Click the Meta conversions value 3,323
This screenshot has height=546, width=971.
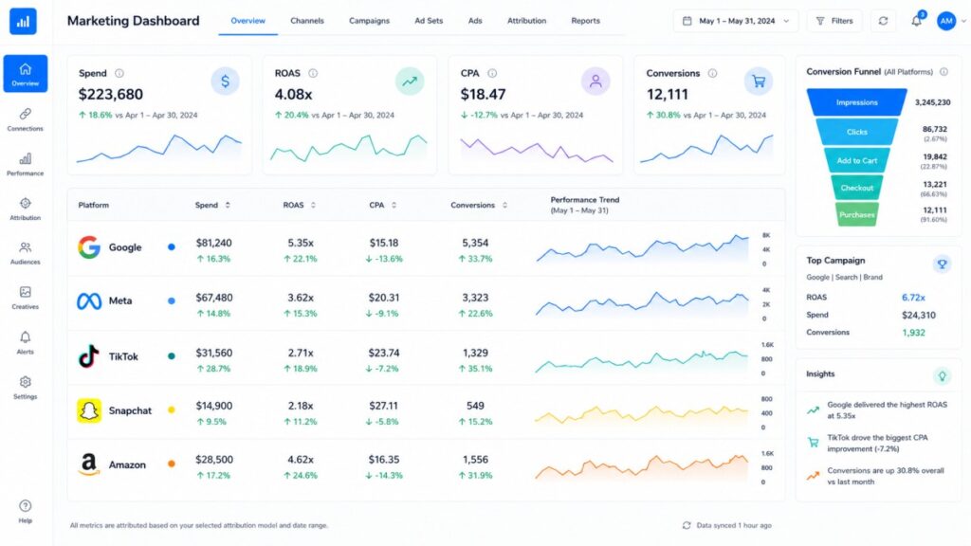(475, 298)
